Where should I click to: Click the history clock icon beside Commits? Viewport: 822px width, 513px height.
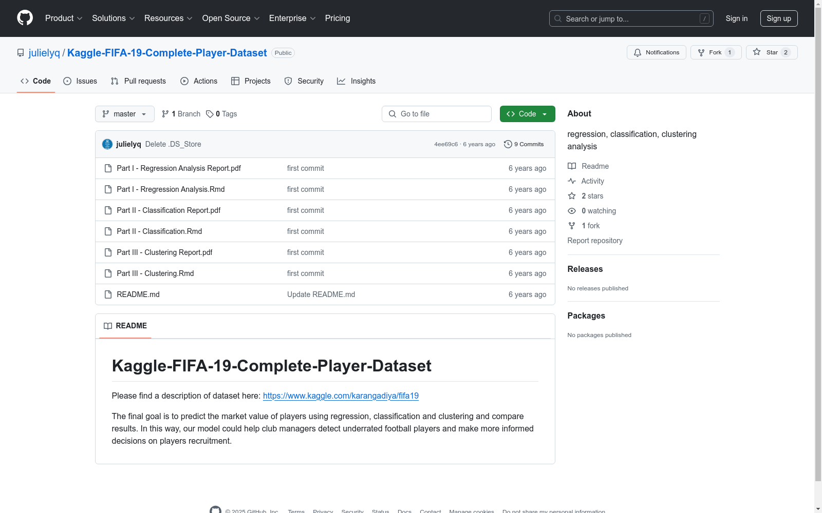click(508, 144)
